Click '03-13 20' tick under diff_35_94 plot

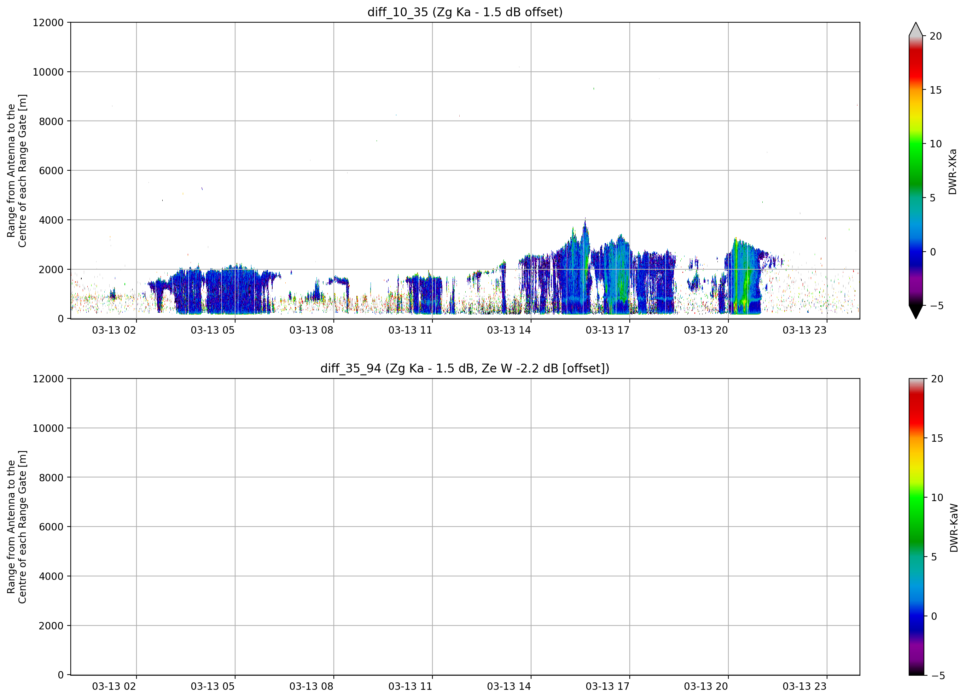(x=706, y=686)
